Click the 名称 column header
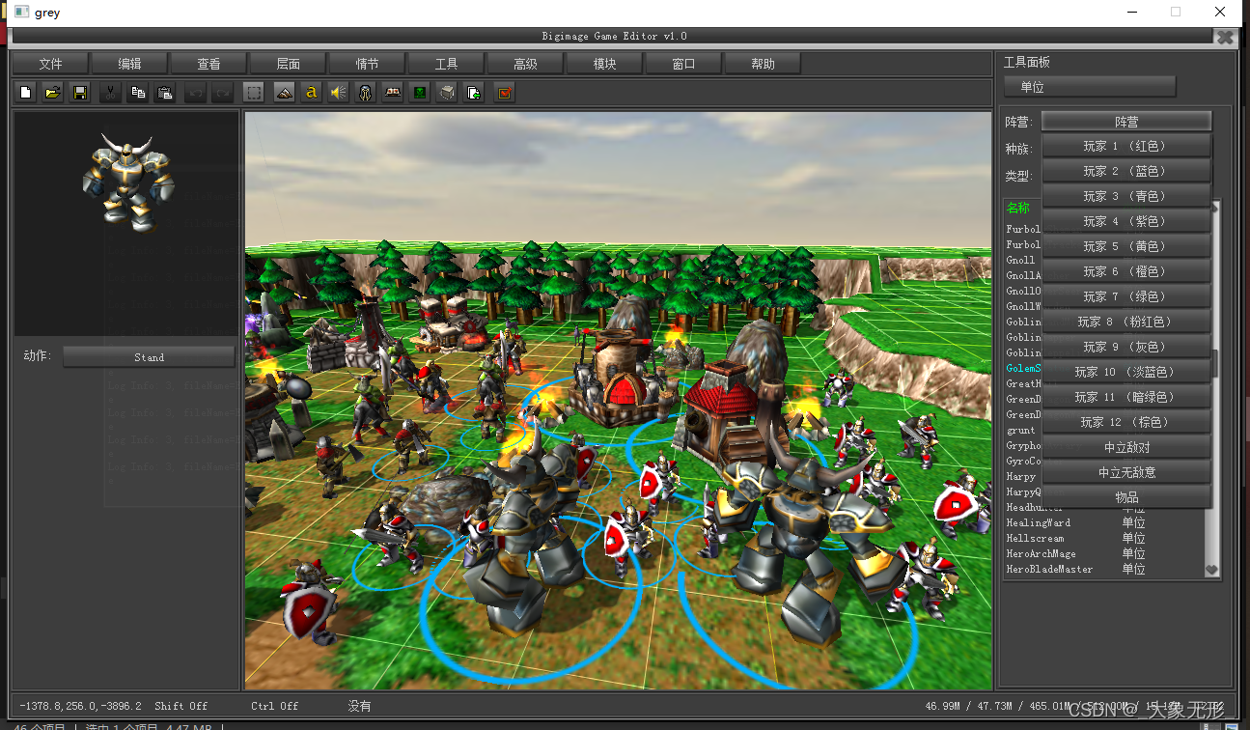 pos(1018,208)
